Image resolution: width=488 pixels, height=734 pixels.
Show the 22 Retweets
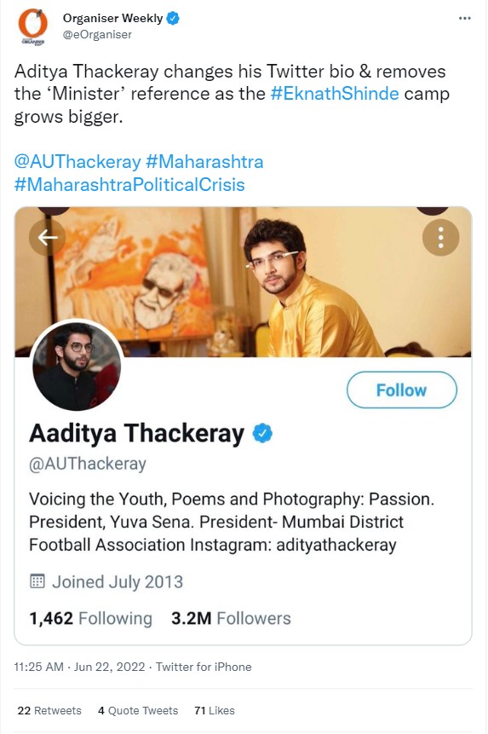49,711
